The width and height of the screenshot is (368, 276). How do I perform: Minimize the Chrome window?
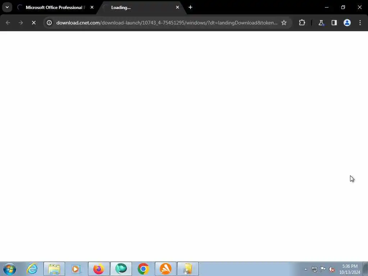[326, 7]
